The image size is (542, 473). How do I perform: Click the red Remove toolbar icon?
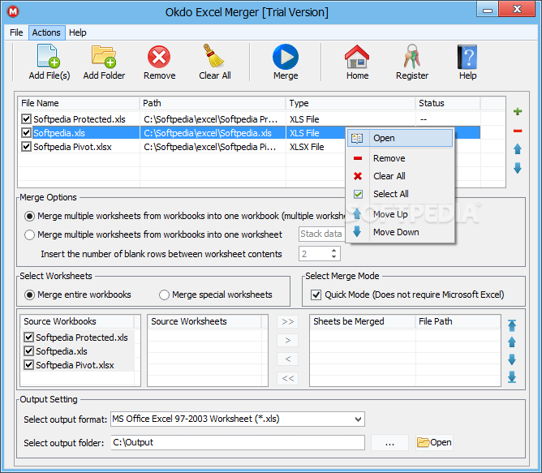click(159, 57)
